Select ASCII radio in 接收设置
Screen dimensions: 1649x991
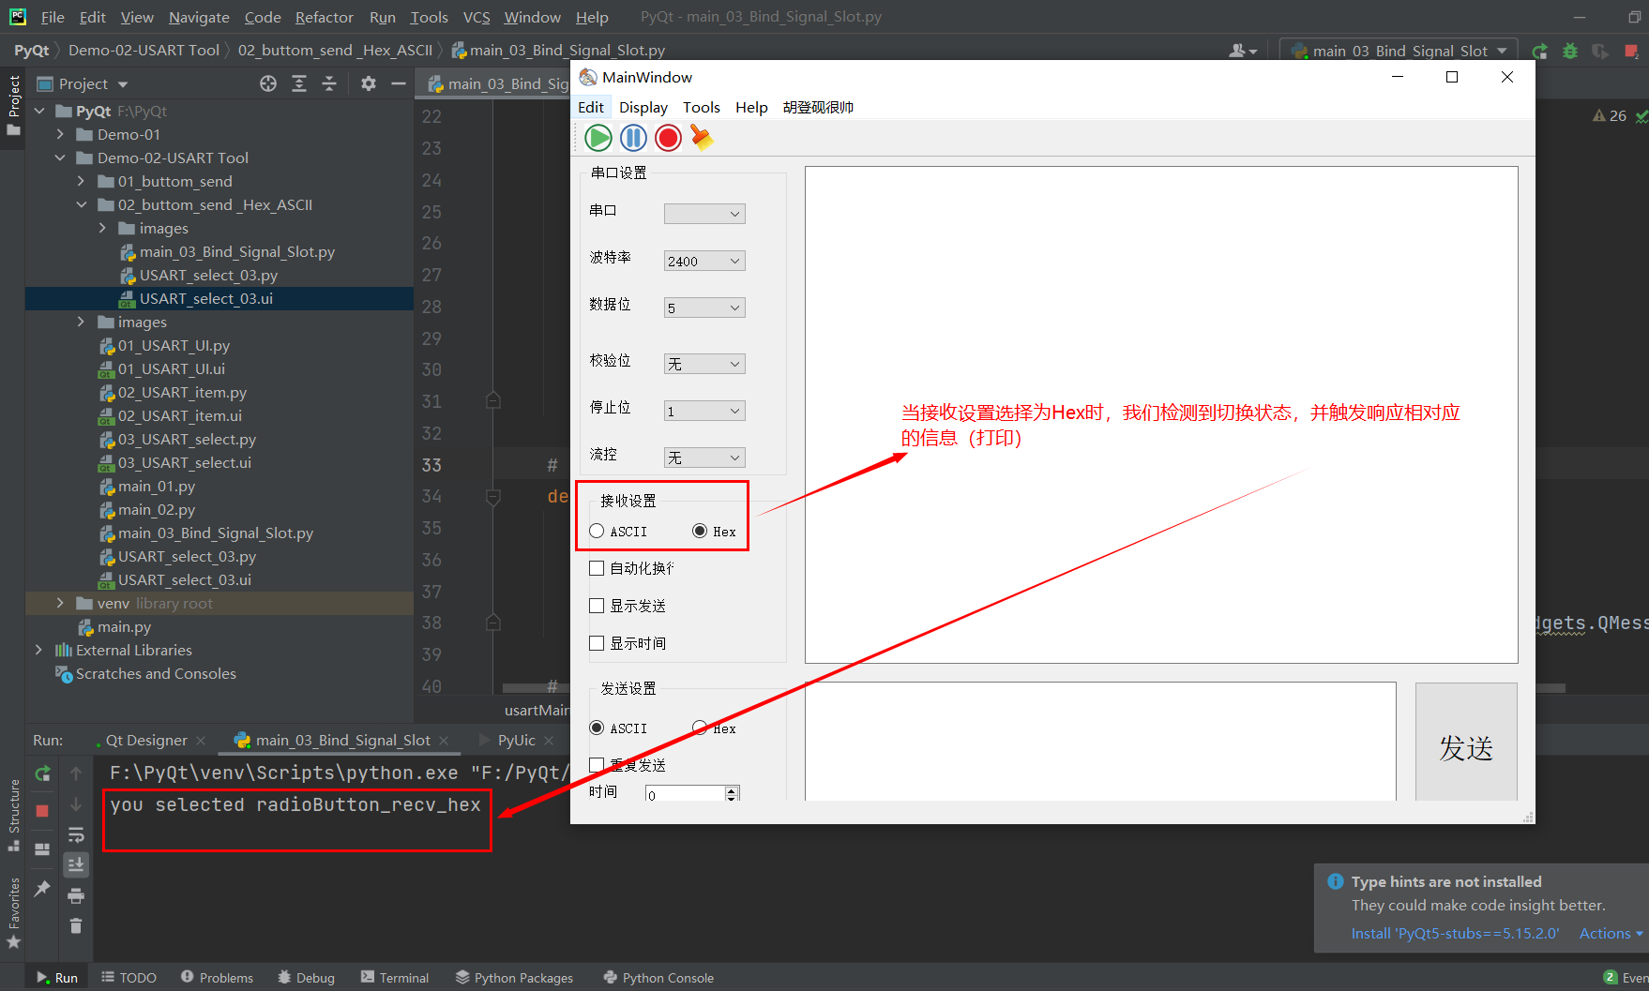(618, 532)
